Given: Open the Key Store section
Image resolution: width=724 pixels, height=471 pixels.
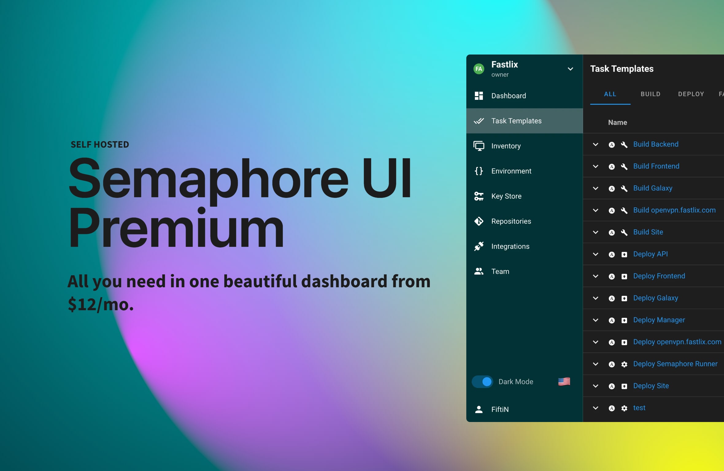Looking at the screenshot, I should click(506, 196).
